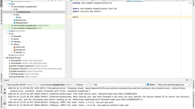Collapse the res folder
The width and height of the screenshot is (195, 109).
click(7, 34)
